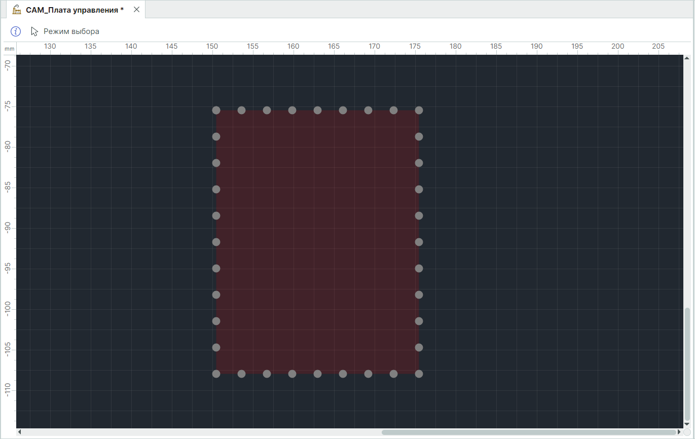The image size is (695, 439).
Task: Click the 'Режим выбора' label
Action: pyautogui.click(x=71, y=31)
